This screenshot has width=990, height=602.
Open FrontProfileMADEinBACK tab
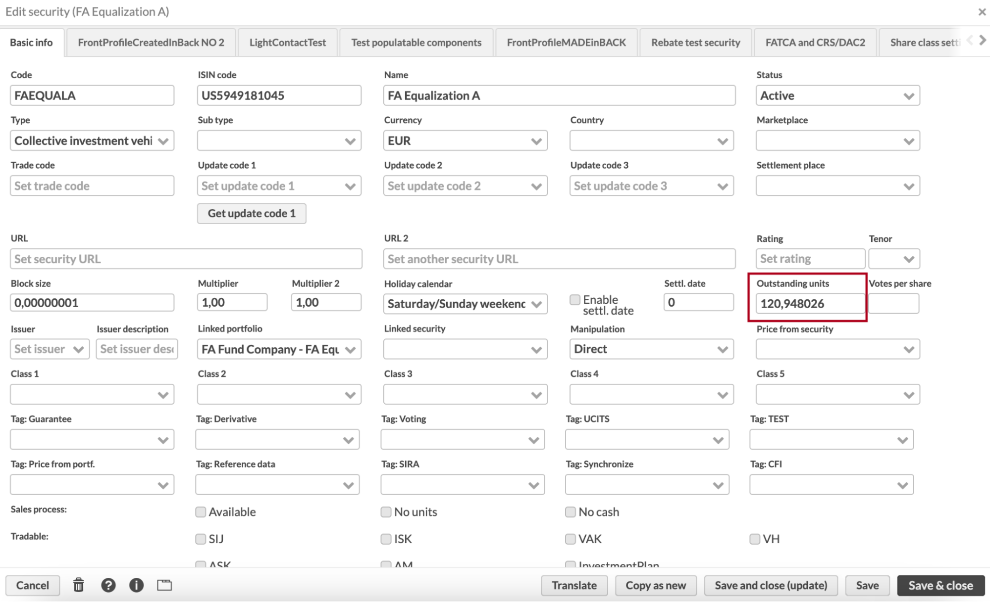point(566,43)
